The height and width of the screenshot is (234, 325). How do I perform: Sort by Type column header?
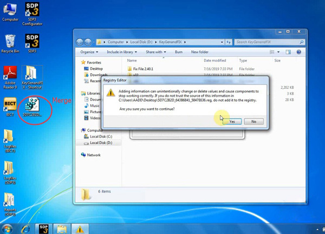click(243, 61)
